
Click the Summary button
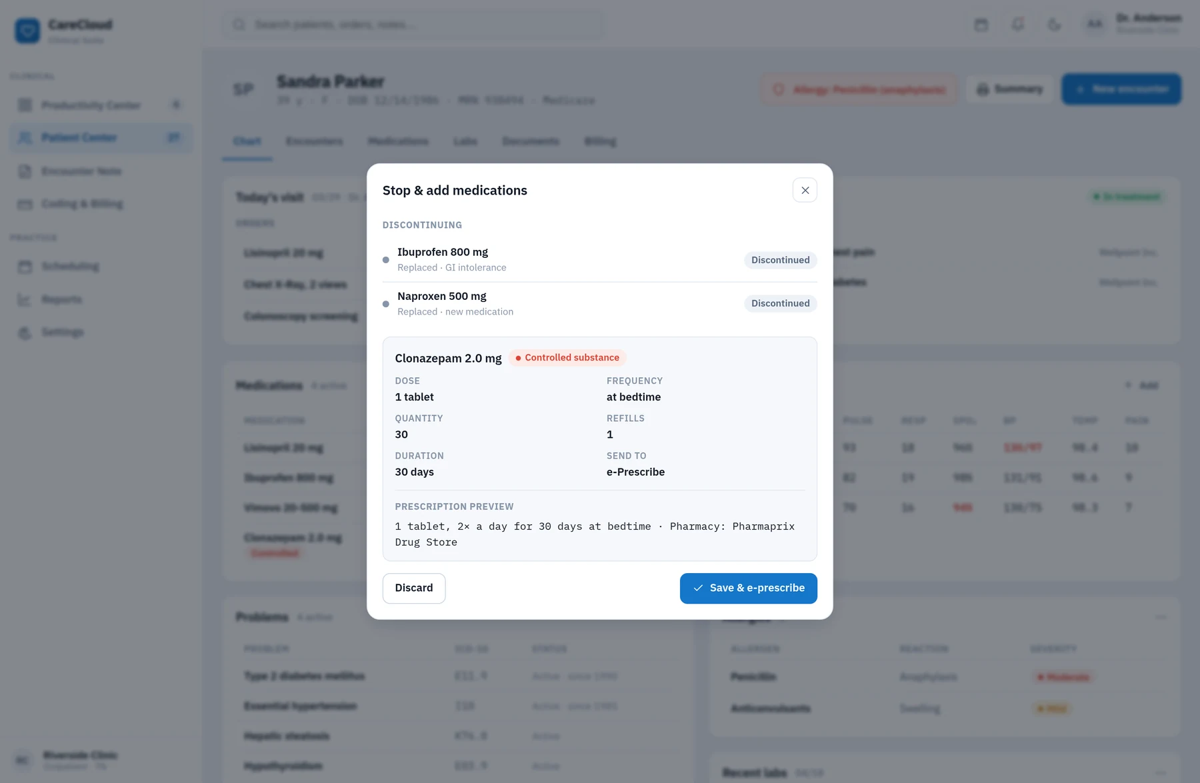pos(1009,89)
